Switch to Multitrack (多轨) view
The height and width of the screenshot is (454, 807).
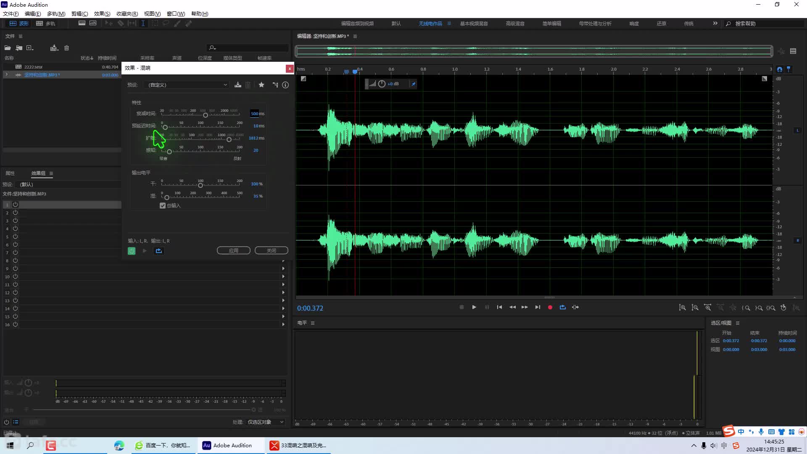(46, 24)
